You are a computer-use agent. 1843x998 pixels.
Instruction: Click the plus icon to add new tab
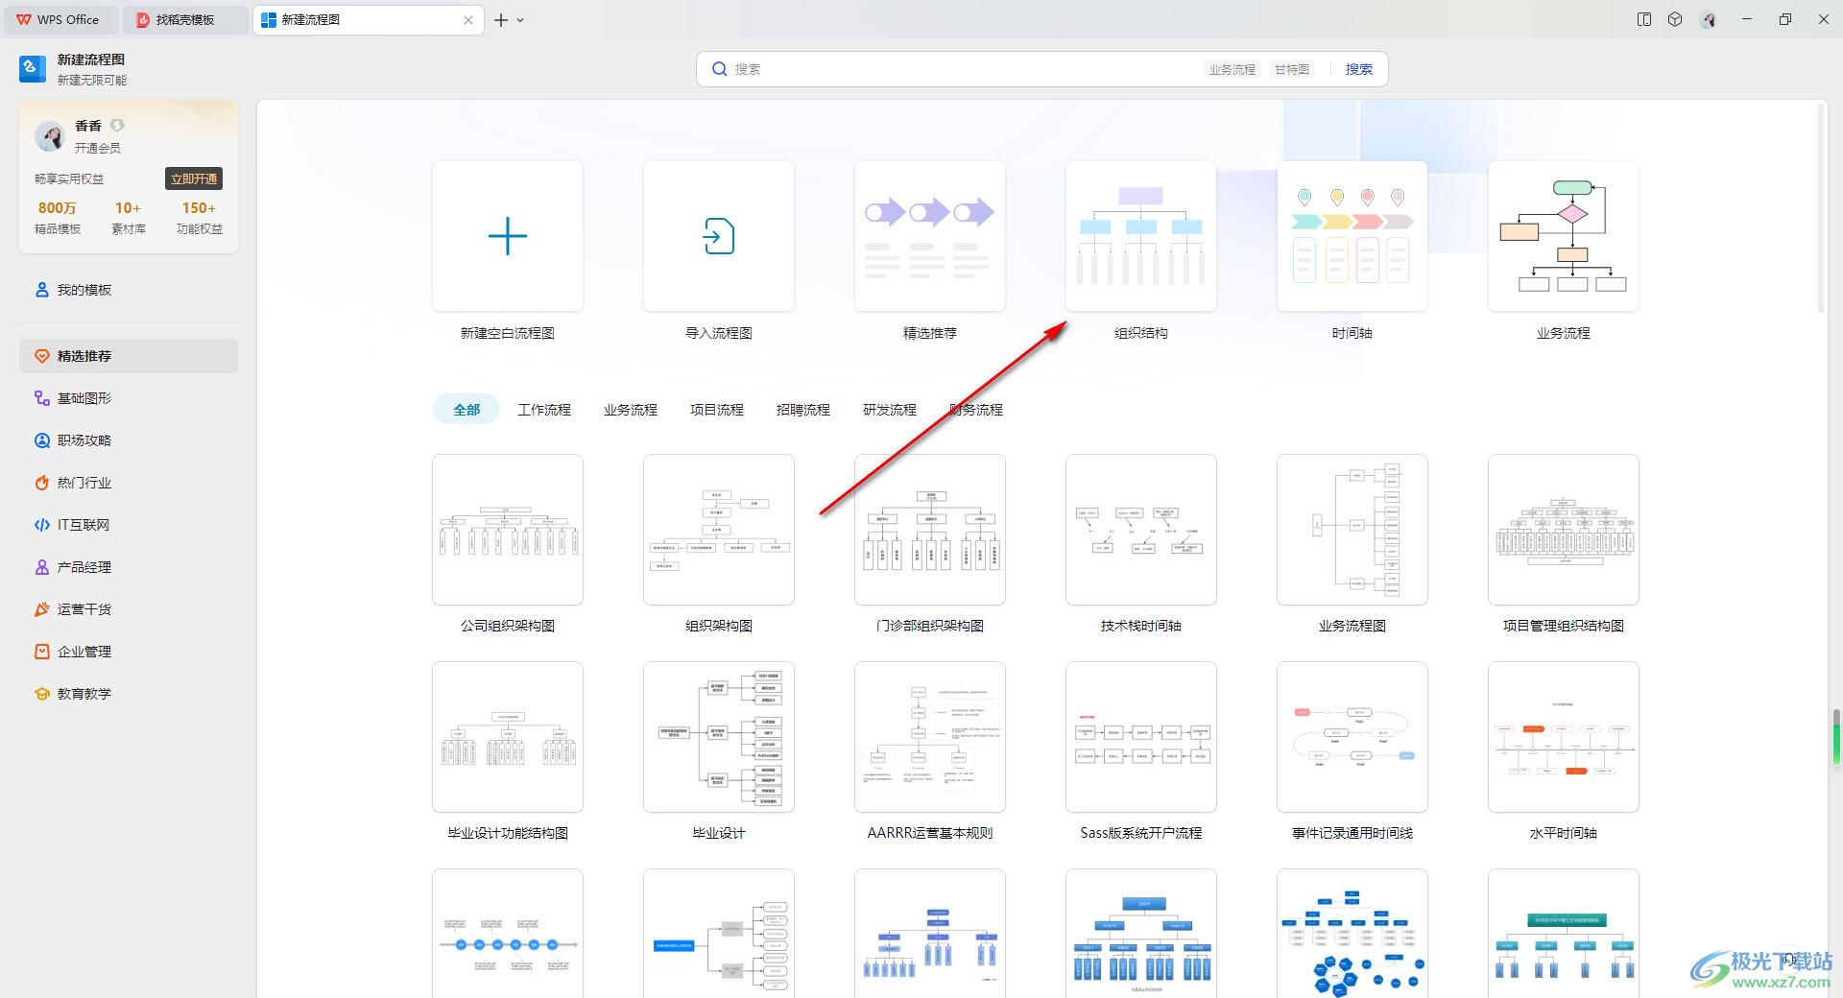pyautogui.click(x=501, y=20)
